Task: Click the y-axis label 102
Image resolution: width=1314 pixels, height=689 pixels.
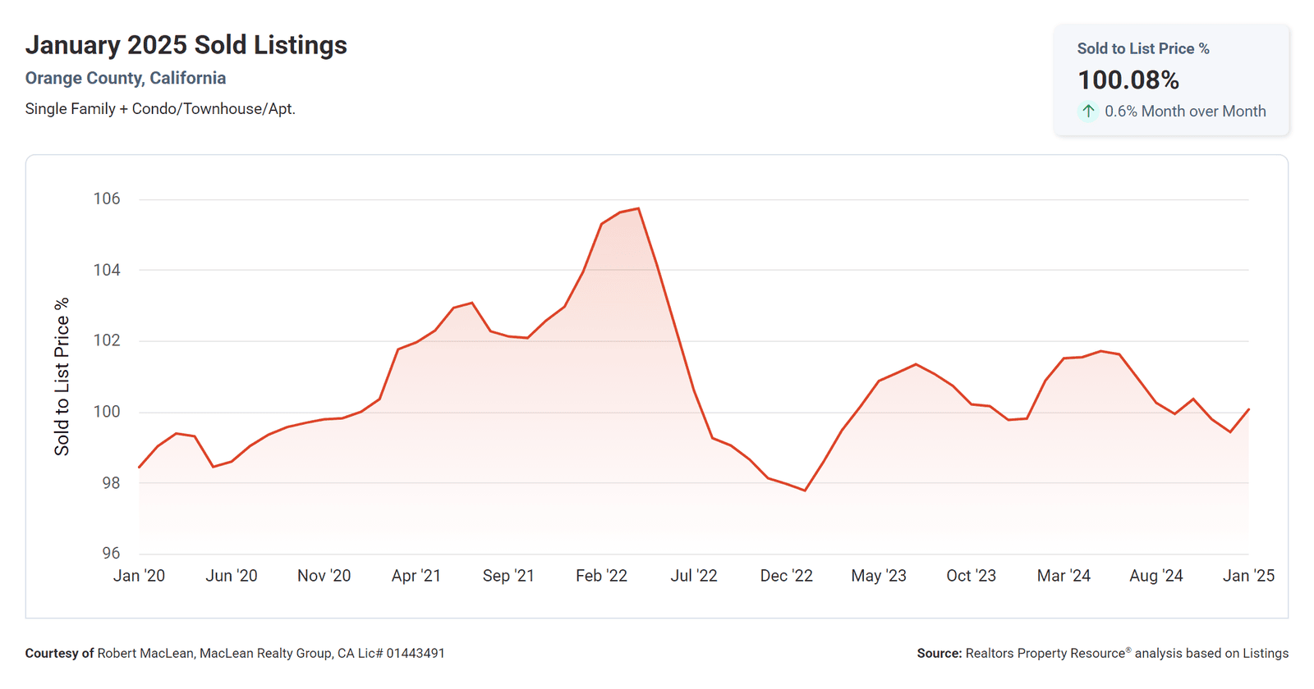Action: click(x=107, y=340)
